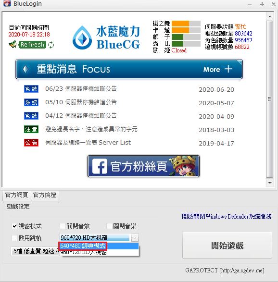This screenshot has width=278, height=282.
Task: Enable the 關閉音樂 checkbox
Action: click(x=109, y=226)
